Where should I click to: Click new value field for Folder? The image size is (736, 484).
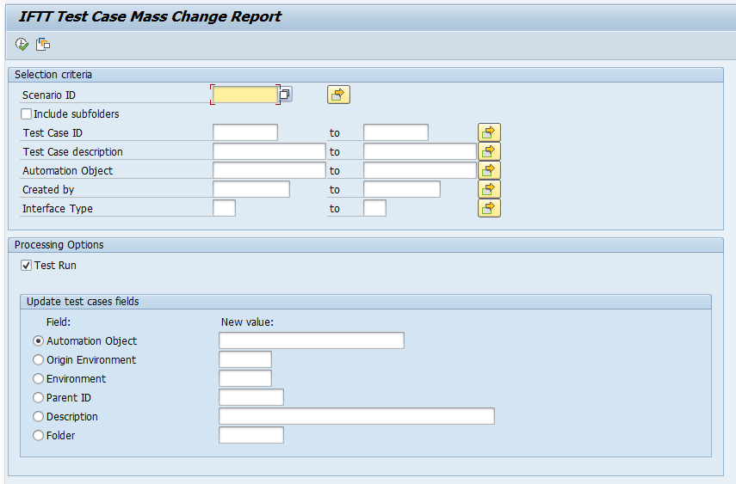pyautogui.click(x=251, y=435)
